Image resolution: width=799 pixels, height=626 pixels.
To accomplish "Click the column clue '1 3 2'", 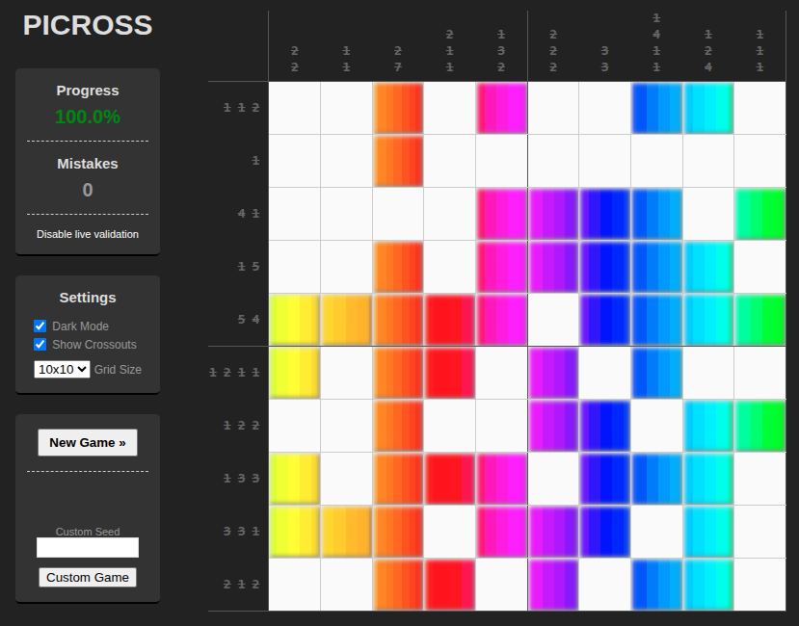I will coord(501,50).
